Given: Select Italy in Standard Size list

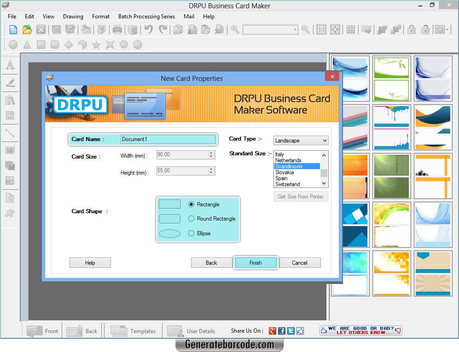Looking at the screenshot, I should (x=297, y=154).
